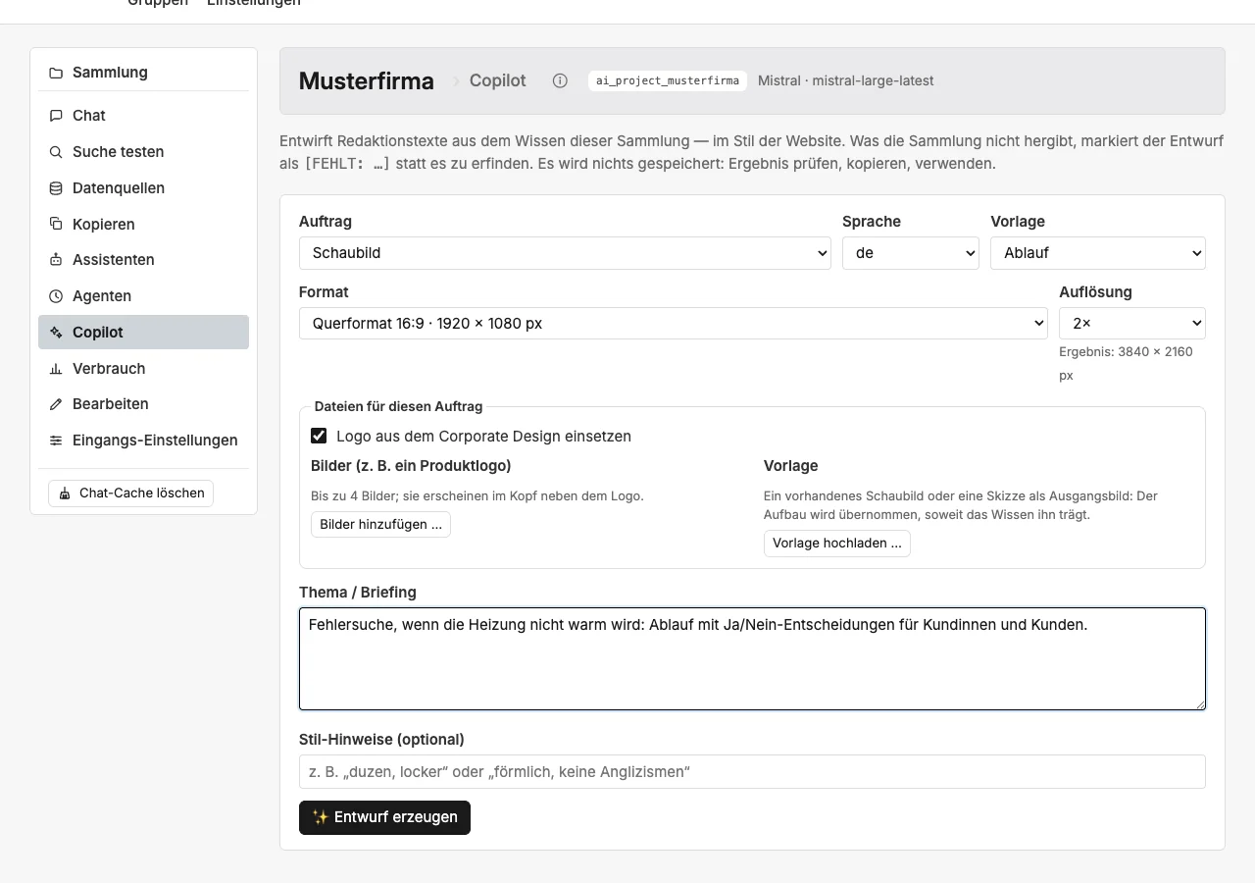Click the robot icon for Assistenten
The width and height of the screenshot is (1255, 883).
[56, 260]
